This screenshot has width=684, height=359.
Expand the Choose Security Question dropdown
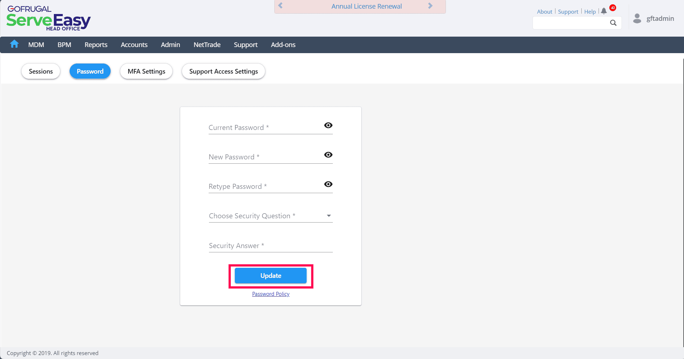(329, 216)
